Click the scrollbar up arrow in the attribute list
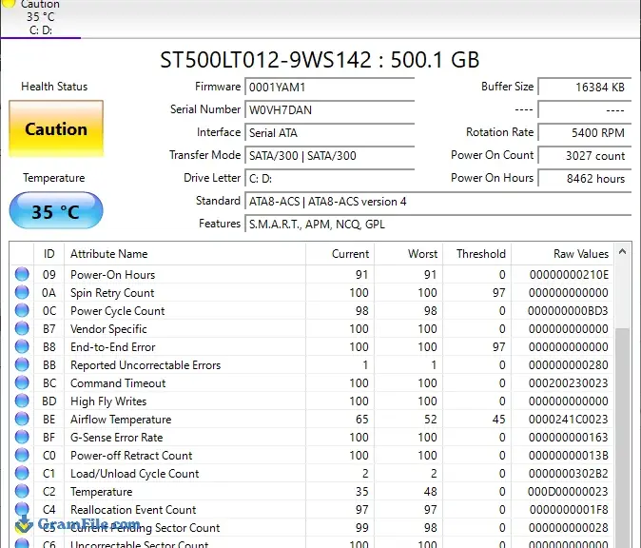The width and height of the screenshot is (641, 548). pyautogui.click(x=622, y=252)
